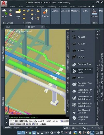Choose Pipe slide / Pipe anchor
This screenshot has height=135, width=104.
coord(82,84)
